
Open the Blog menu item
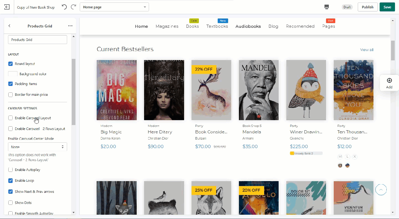pos(273,26)
